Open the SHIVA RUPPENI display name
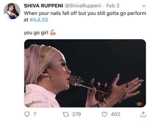 point(43,6)
